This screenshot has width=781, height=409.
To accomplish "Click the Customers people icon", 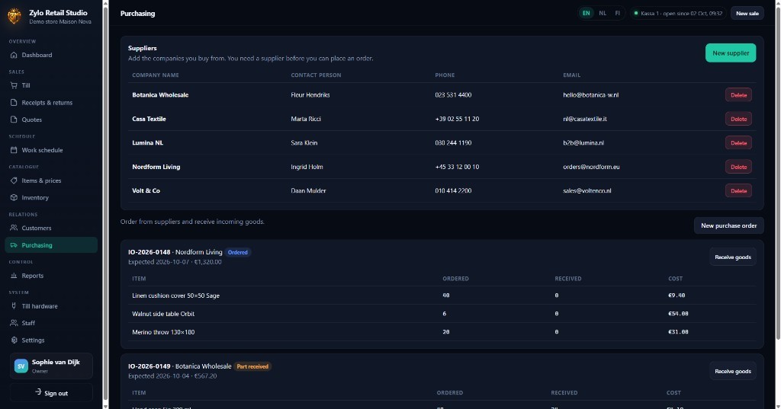I will [14, 228].
